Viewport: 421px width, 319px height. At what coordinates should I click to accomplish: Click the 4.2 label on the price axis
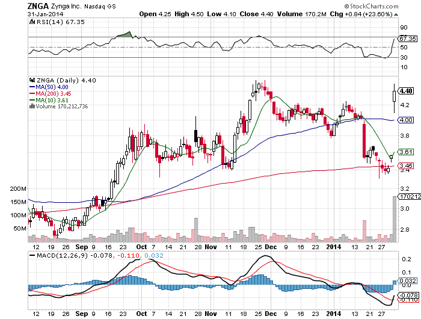405,105
